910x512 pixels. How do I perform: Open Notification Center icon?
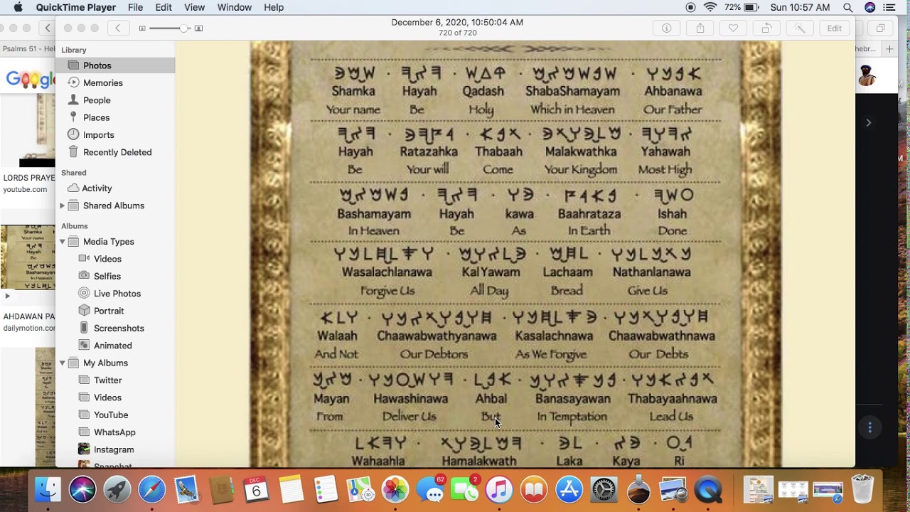click(890, 7)
